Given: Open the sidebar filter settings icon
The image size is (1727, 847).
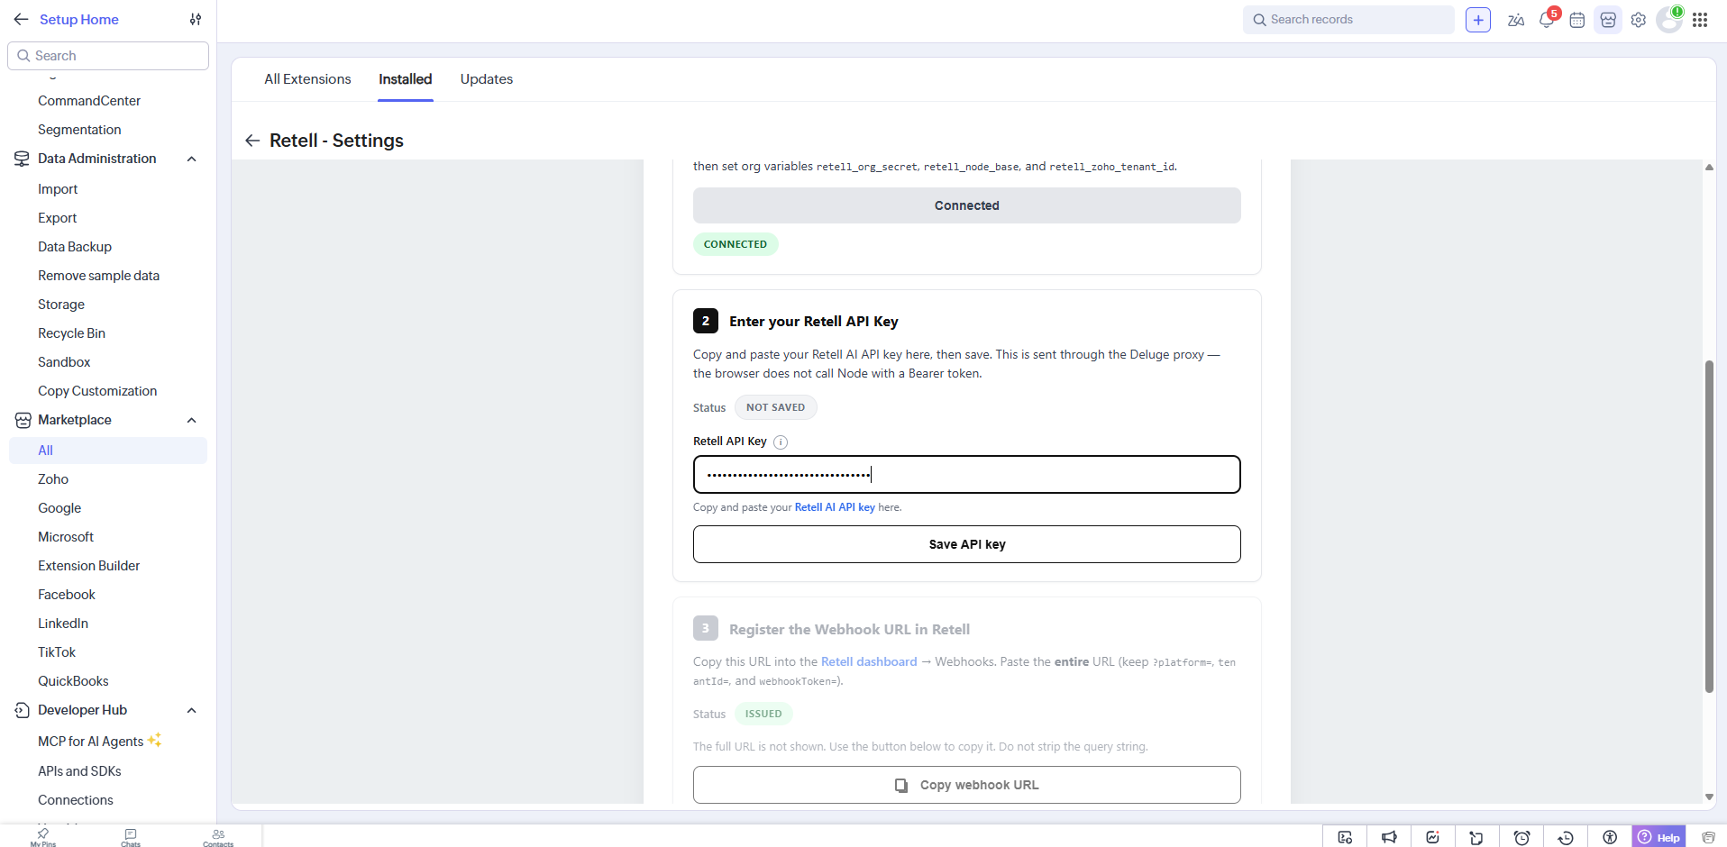Looking at the screenshot, I should (196, 19).
